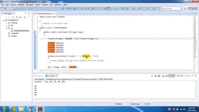Open the New wizard dropdown arrow
199x112 pixels.
click(x=5, y=8)
